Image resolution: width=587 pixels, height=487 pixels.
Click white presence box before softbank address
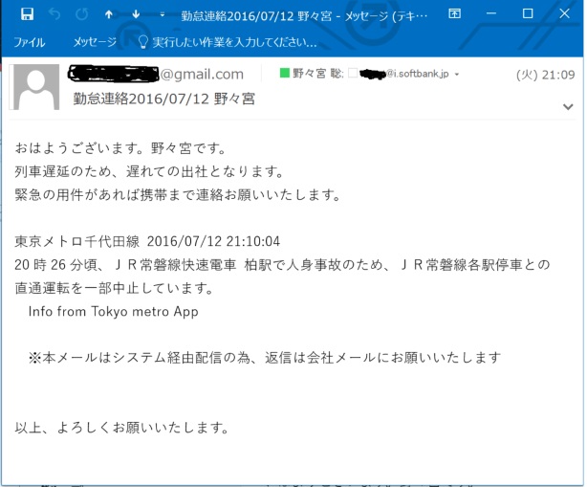tap(353, 73)
